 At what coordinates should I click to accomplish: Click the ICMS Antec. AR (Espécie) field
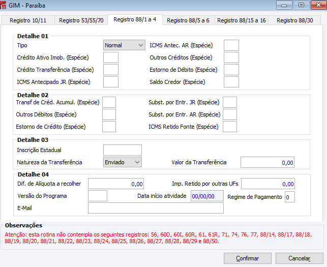231,45
